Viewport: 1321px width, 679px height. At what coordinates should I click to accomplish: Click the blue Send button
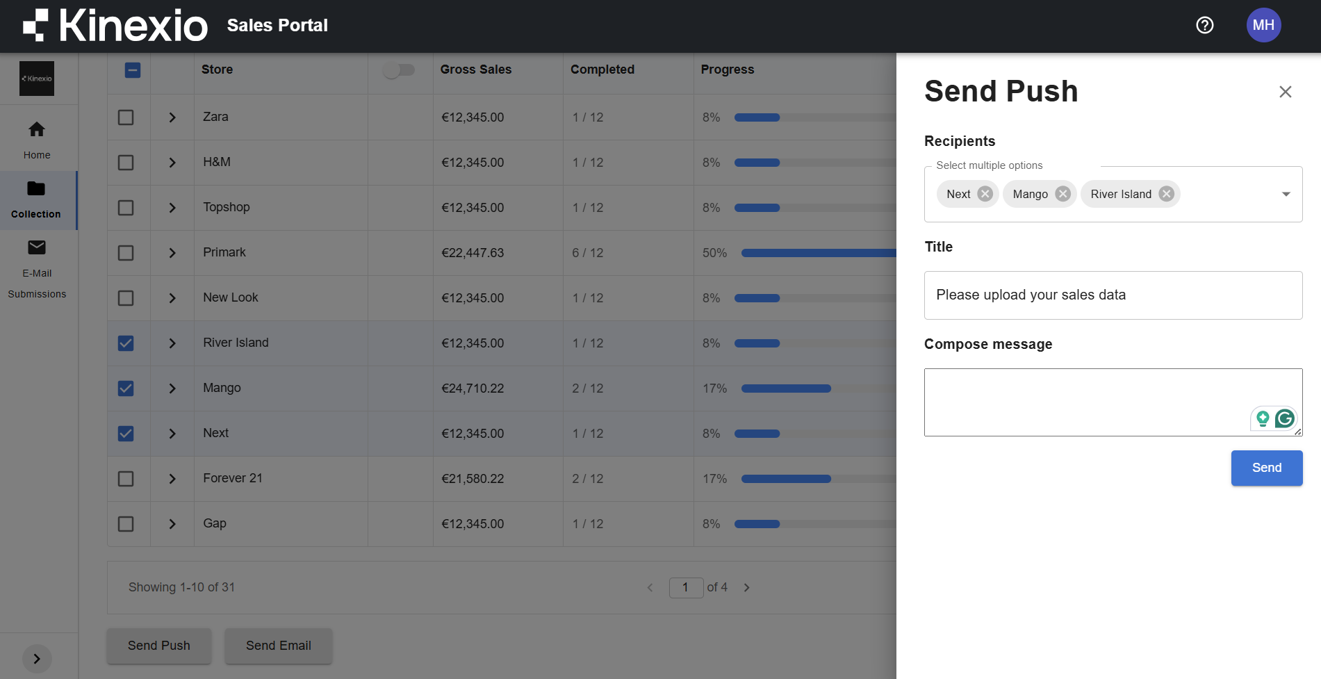click(1266, 468)
